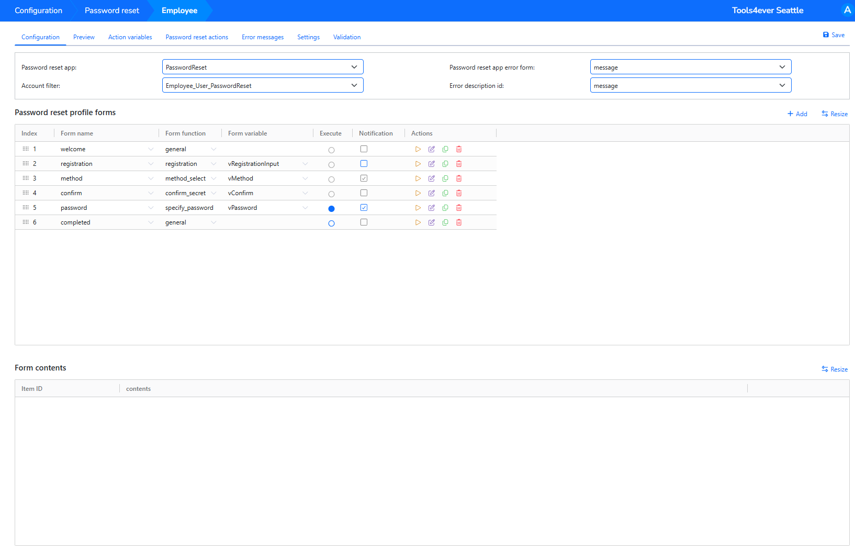Open the Error messages tab
The height and width of the screenshot is (551, 855).
pos(263,37)
